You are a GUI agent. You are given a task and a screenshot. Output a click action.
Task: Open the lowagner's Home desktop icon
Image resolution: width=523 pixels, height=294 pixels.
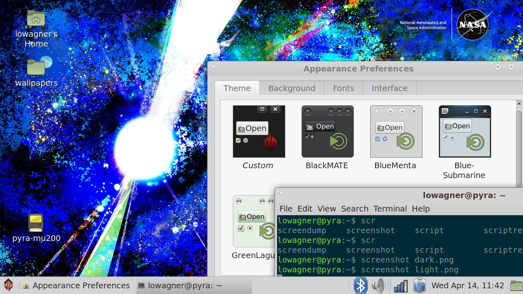pyautogui.click(x=36, y=19)
